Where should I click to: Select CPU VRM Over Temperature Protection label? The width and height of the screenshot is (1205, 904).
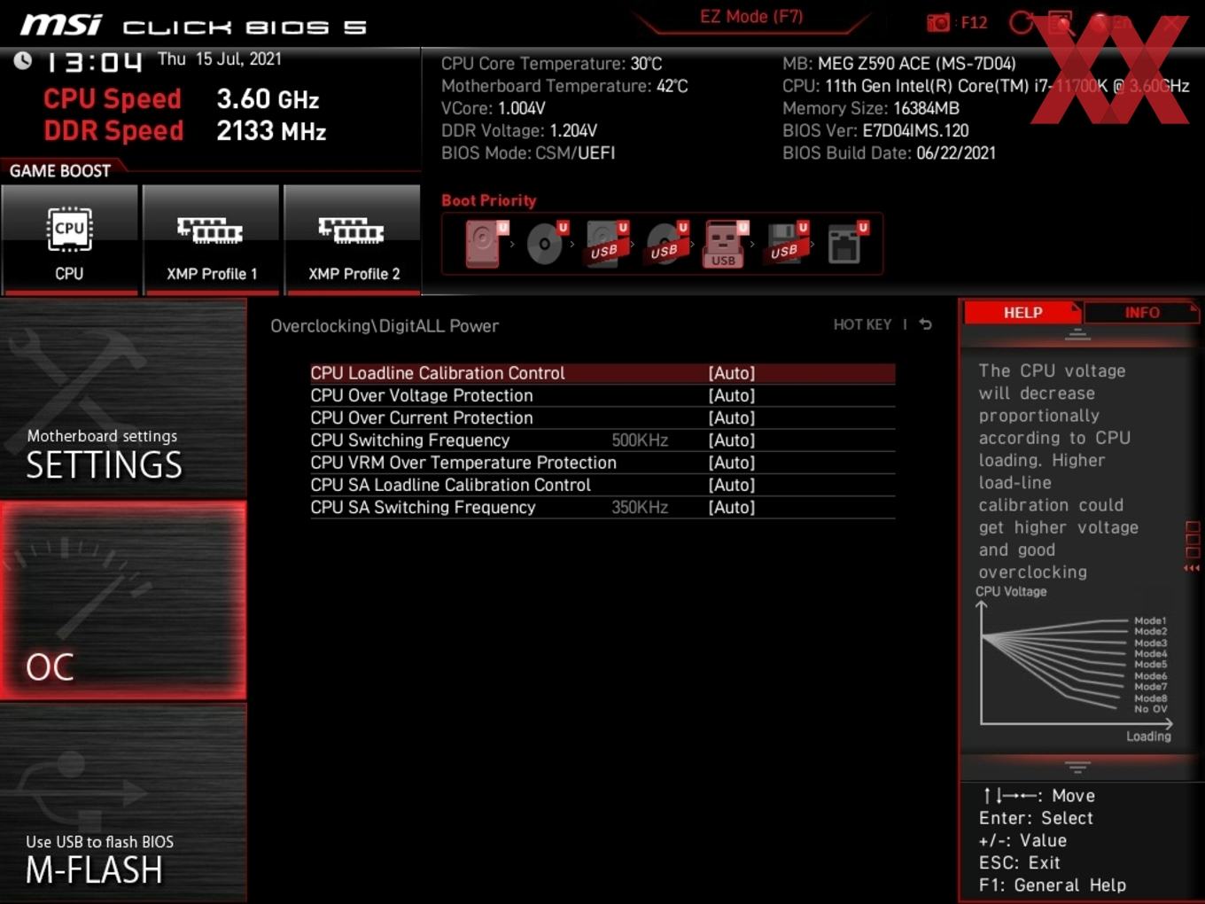pyautogui.click(x=463, y=463)
